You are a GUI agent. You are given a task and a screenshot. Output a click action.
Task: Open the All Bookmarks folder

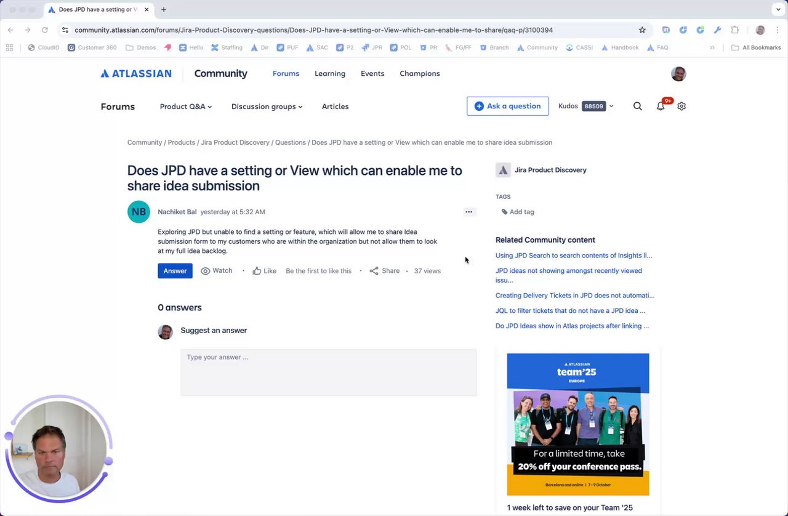756,47
